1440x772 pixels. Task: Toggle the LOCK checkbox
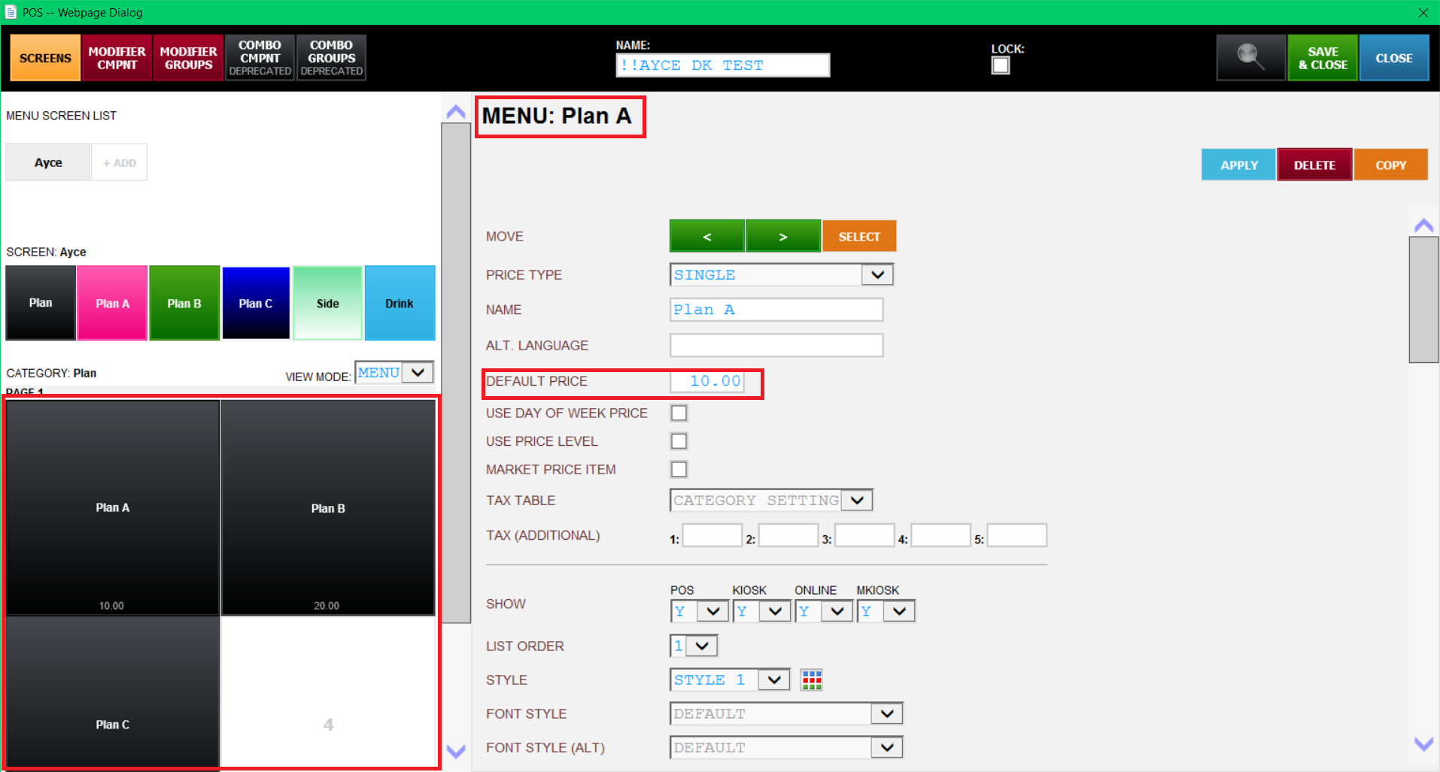pyautogui.click(x=1001, y=65)
